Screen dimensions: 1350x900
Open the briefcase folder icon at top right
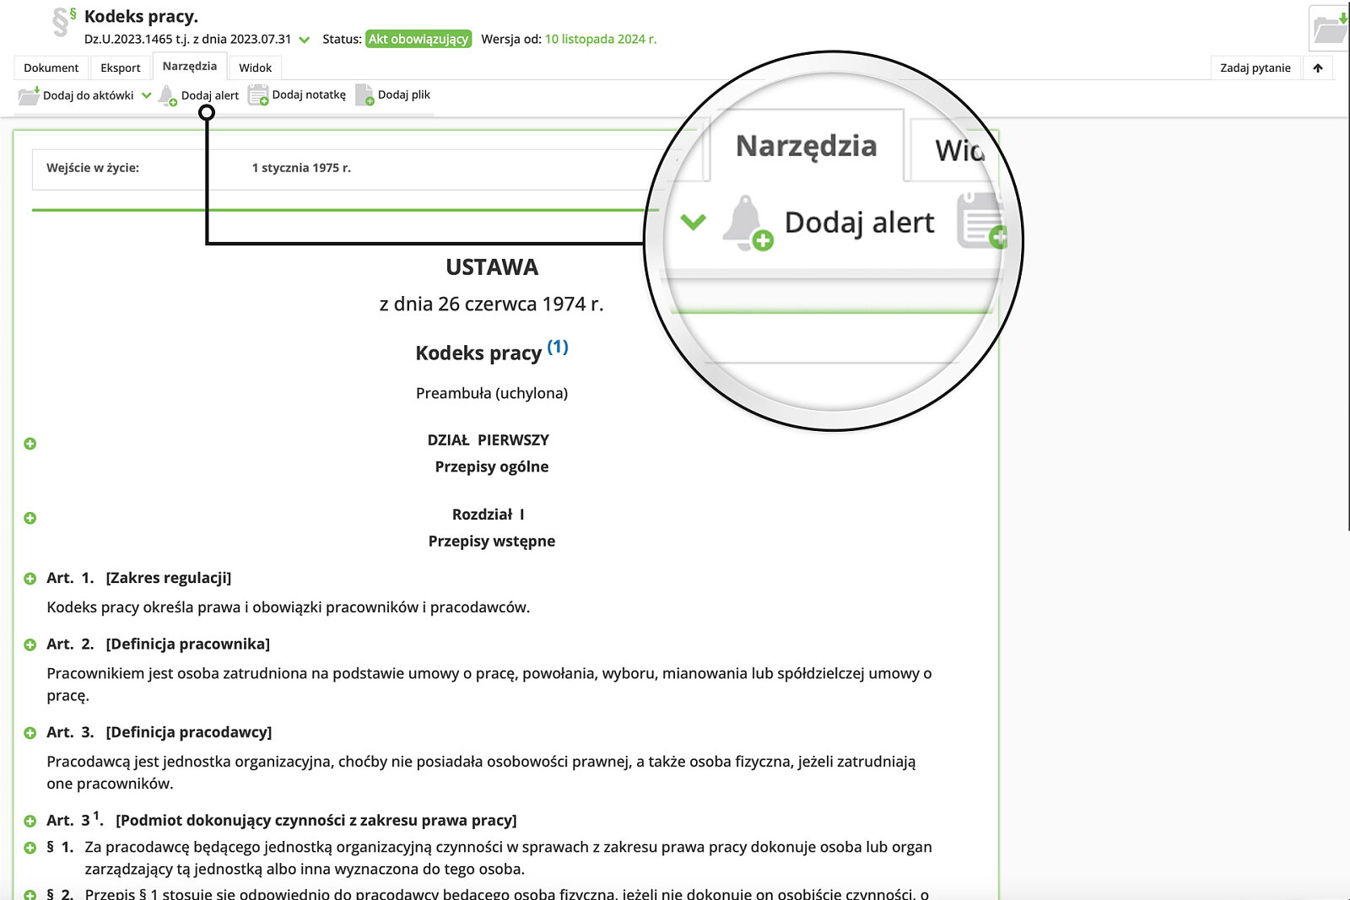click(1330, 29)
